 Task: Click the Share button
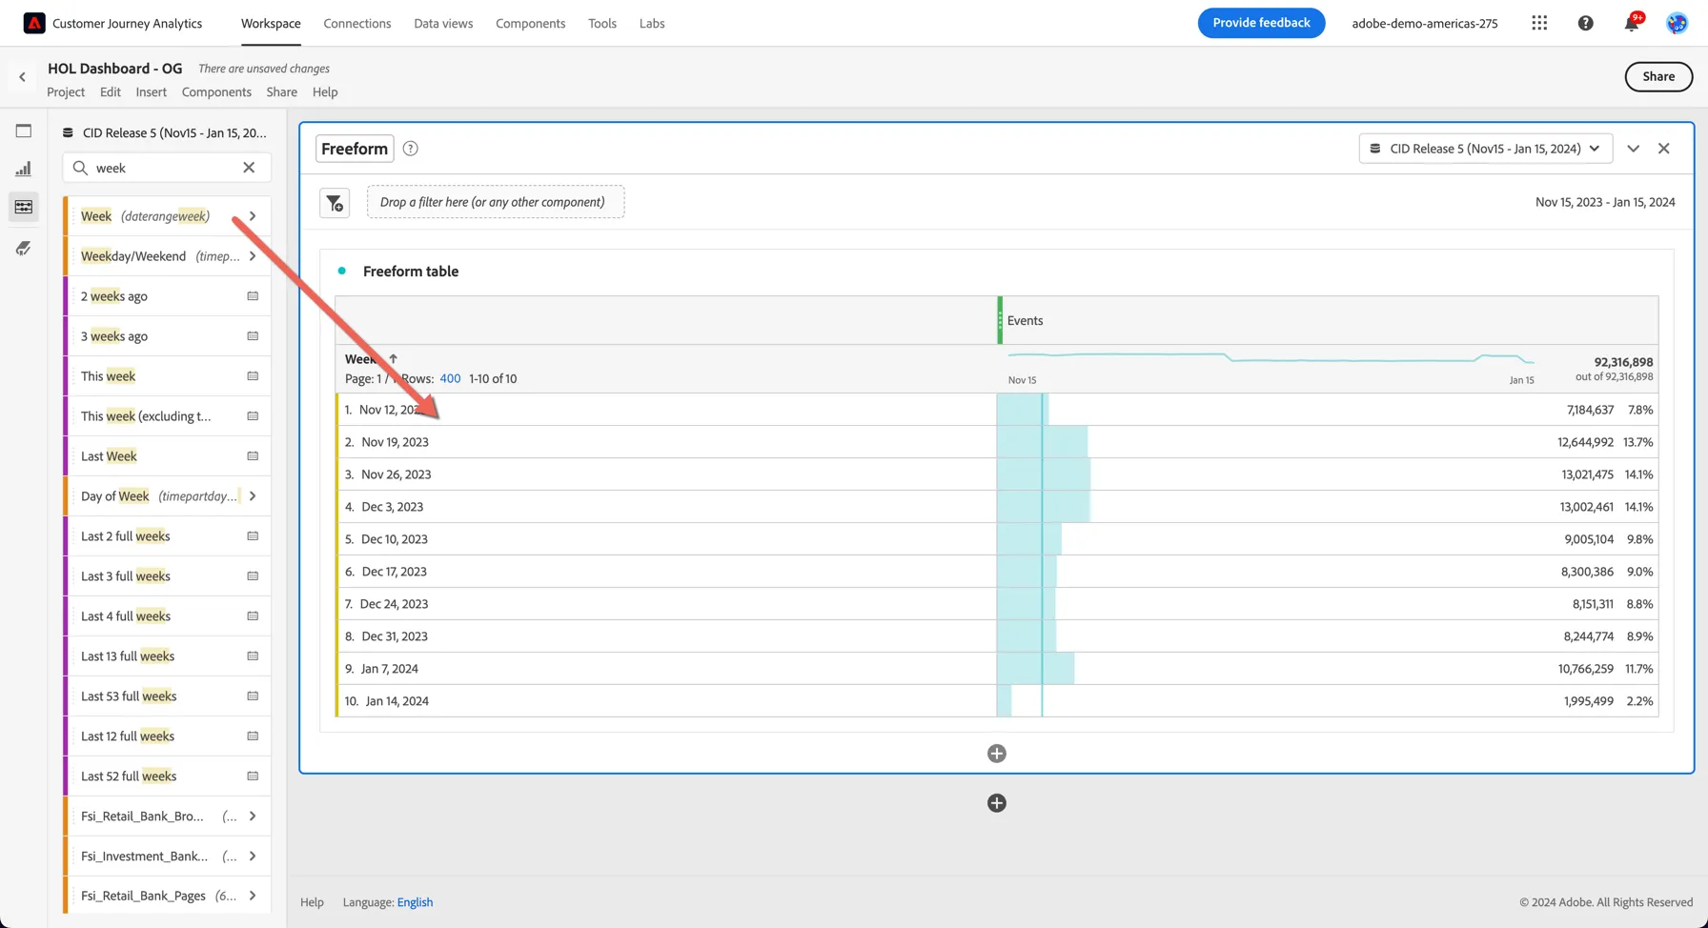coord(1658,76)
